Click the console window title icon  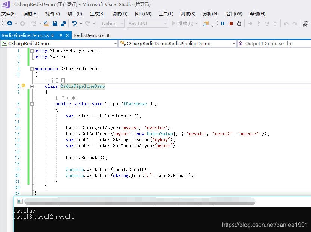(x=20, y=201)
